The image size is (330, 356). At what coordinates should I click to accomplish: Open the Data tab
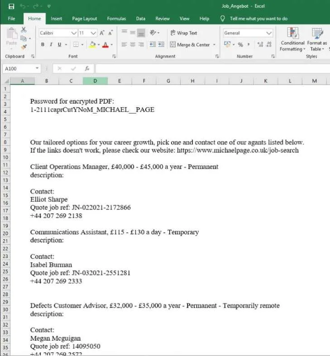(x=141, y=19)
